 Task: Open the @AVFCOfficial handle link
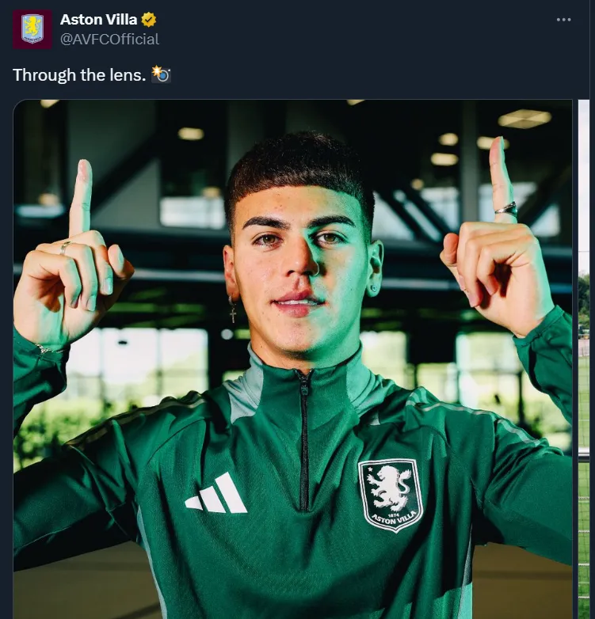coord(109,39)
